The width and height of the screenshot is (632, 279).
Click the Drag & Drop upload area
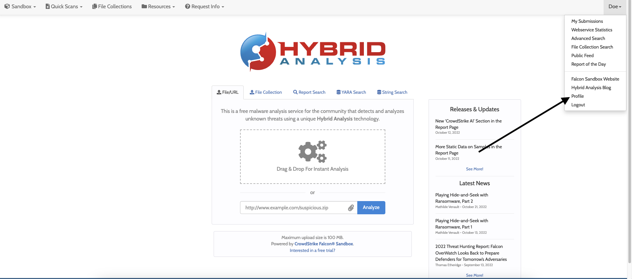pyautogui.click(x=312, y=157)
